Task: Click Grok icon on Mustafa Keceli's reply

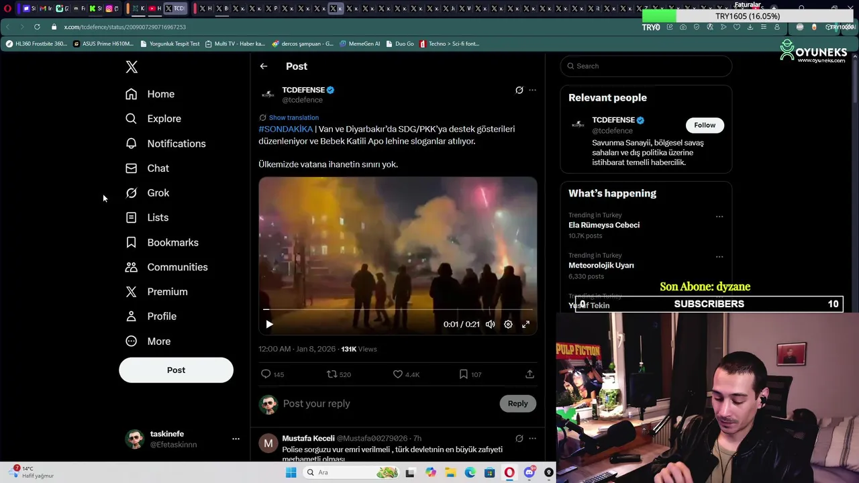Action: [519, 439]
